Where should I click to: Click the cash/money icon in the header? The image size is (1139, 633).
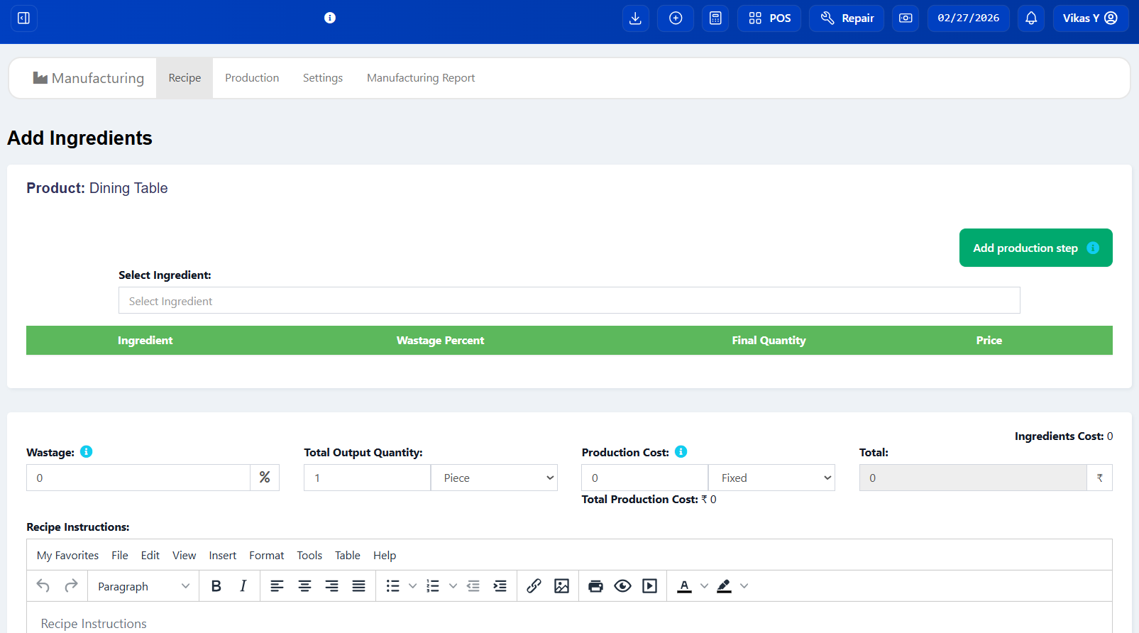point(906,18)
